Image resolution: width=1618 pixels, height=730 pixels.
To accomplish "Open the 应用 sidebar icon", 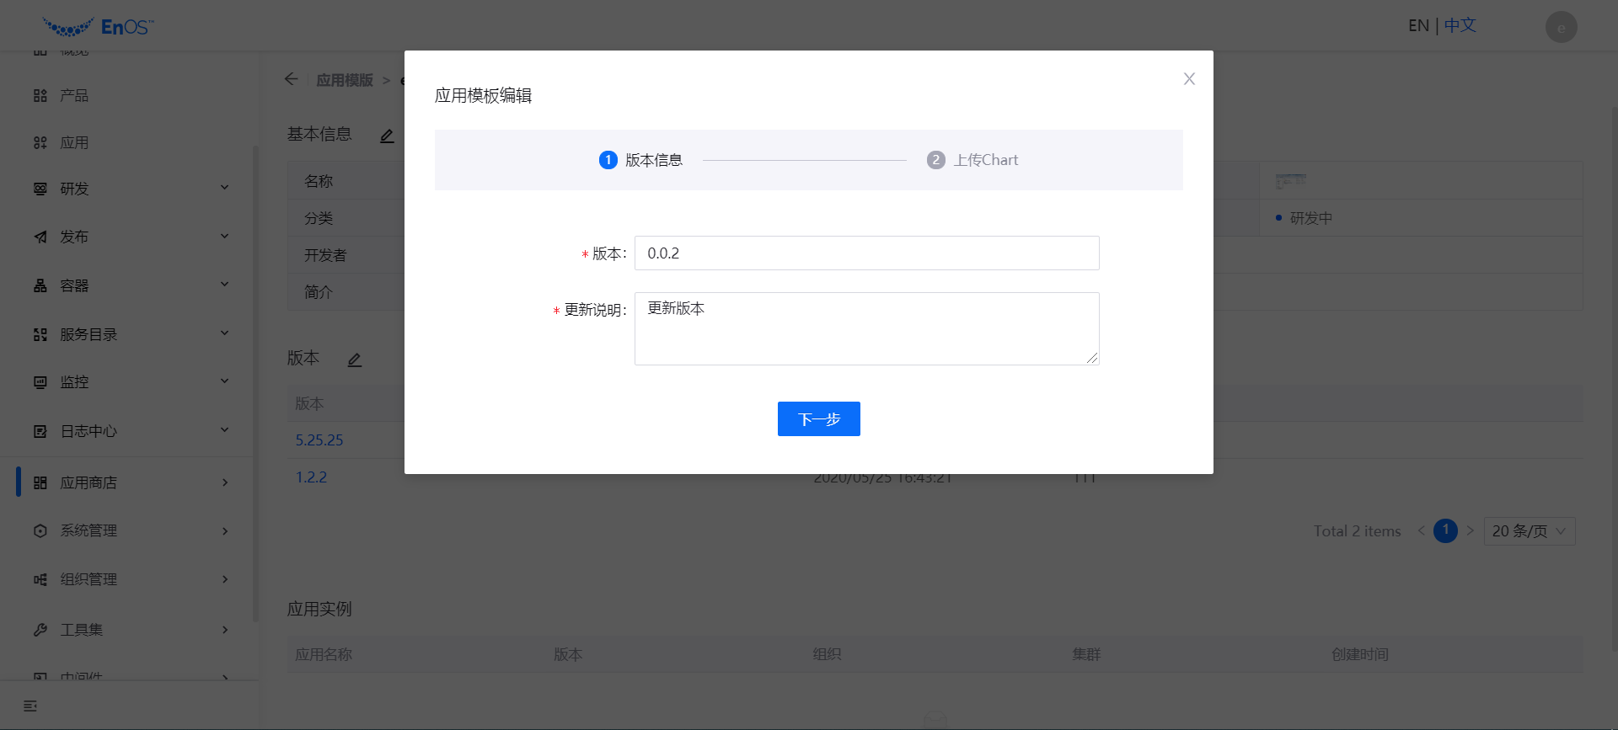I will pyautogui.click(x=40, y=143).
